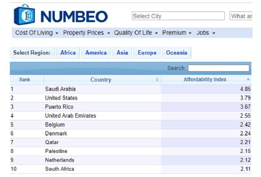Sort by Affordability Index column header
This screenshot has width=261, height=177.
click(206, 80)
